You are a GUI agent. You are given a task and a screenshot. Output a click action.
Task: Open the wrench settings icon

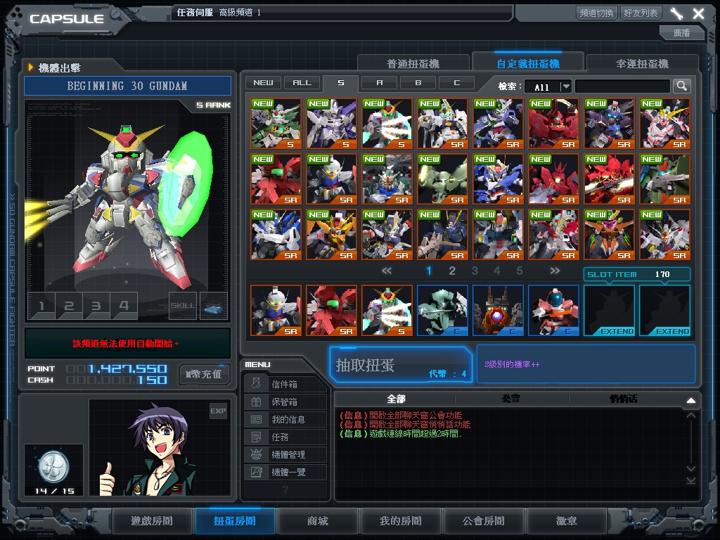click(x=676, y=13)
